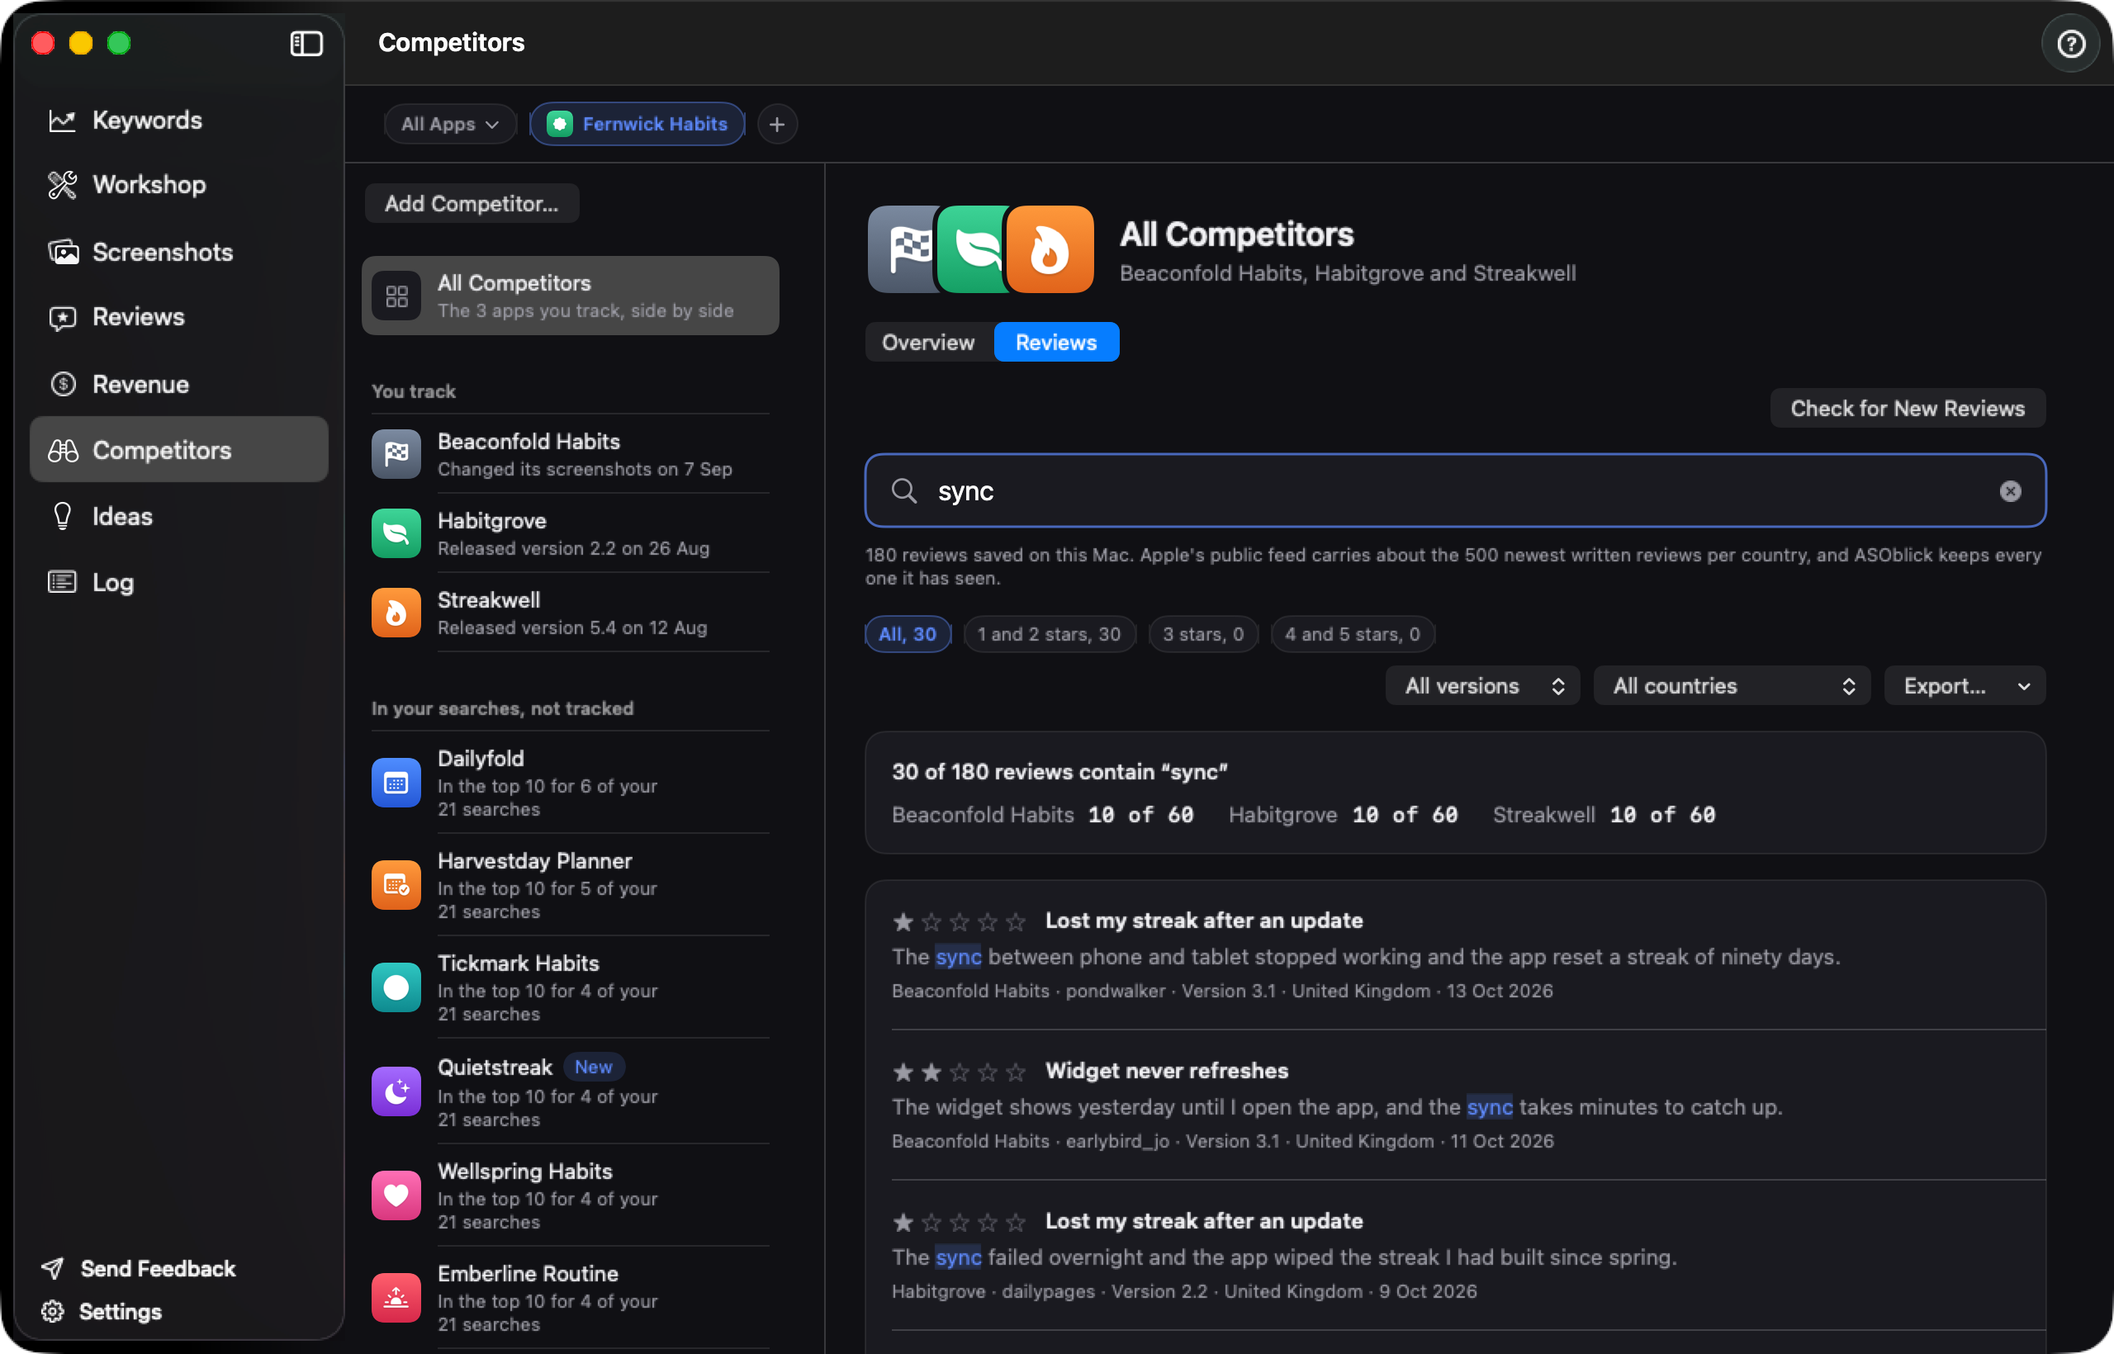The height and width of the screenshot is (1354, 2114).
Task: Open Dailyfold untracked app
Action: (x=570, y=782)
